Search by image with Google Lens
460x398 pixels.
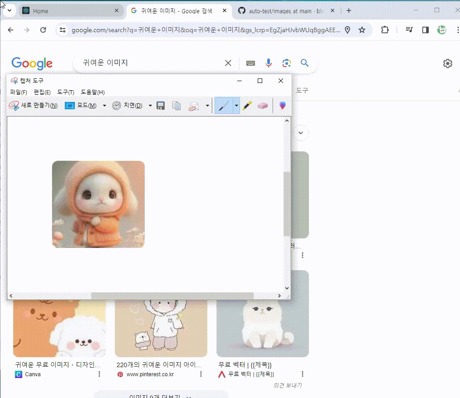(x=287, y=63)
